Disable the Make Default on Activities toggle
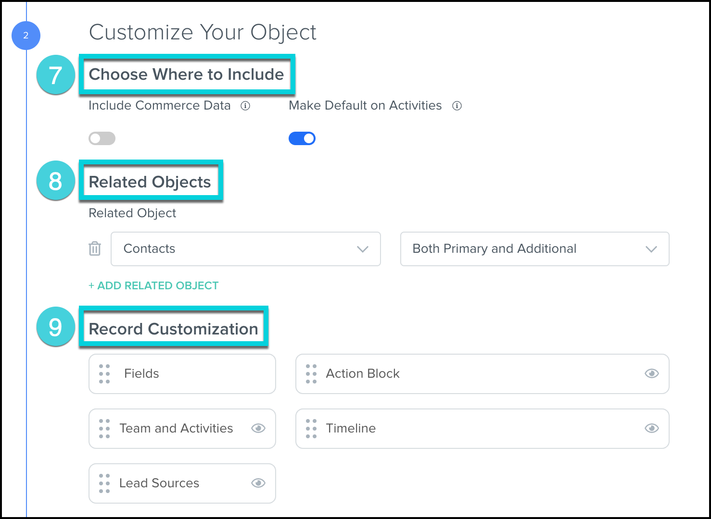 coord(302,138)
